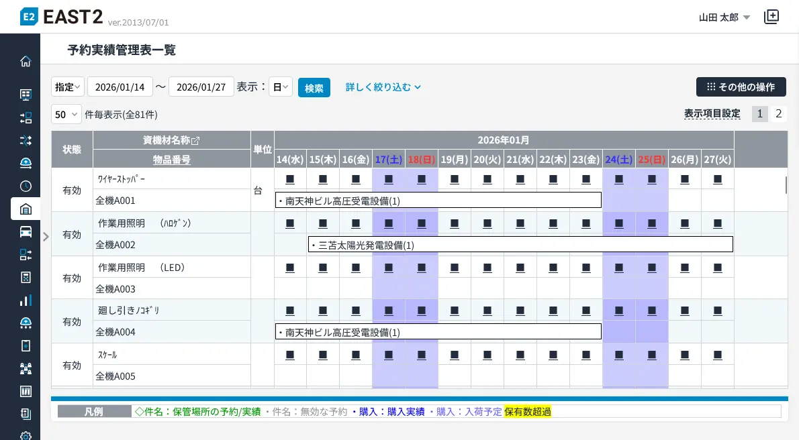Image resolution: width=799 pixels, height=440 pixels.
Task: Open the 山田 太郎 user menu
Action: tap(724, 17)
